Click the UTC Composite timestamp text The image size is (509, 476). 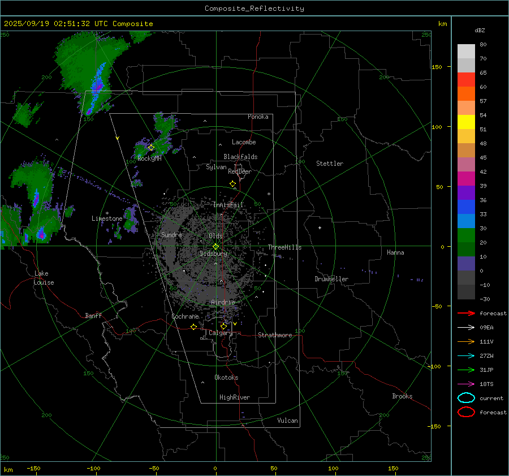pyautogui.click(x=79, y=24)
